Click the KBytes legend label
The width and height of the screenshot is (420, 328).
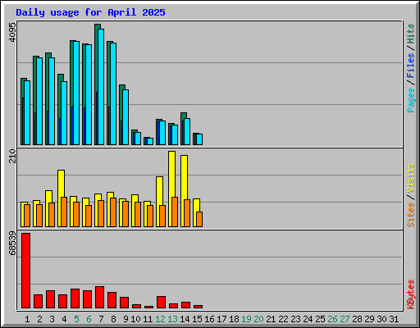pos(411,294)
